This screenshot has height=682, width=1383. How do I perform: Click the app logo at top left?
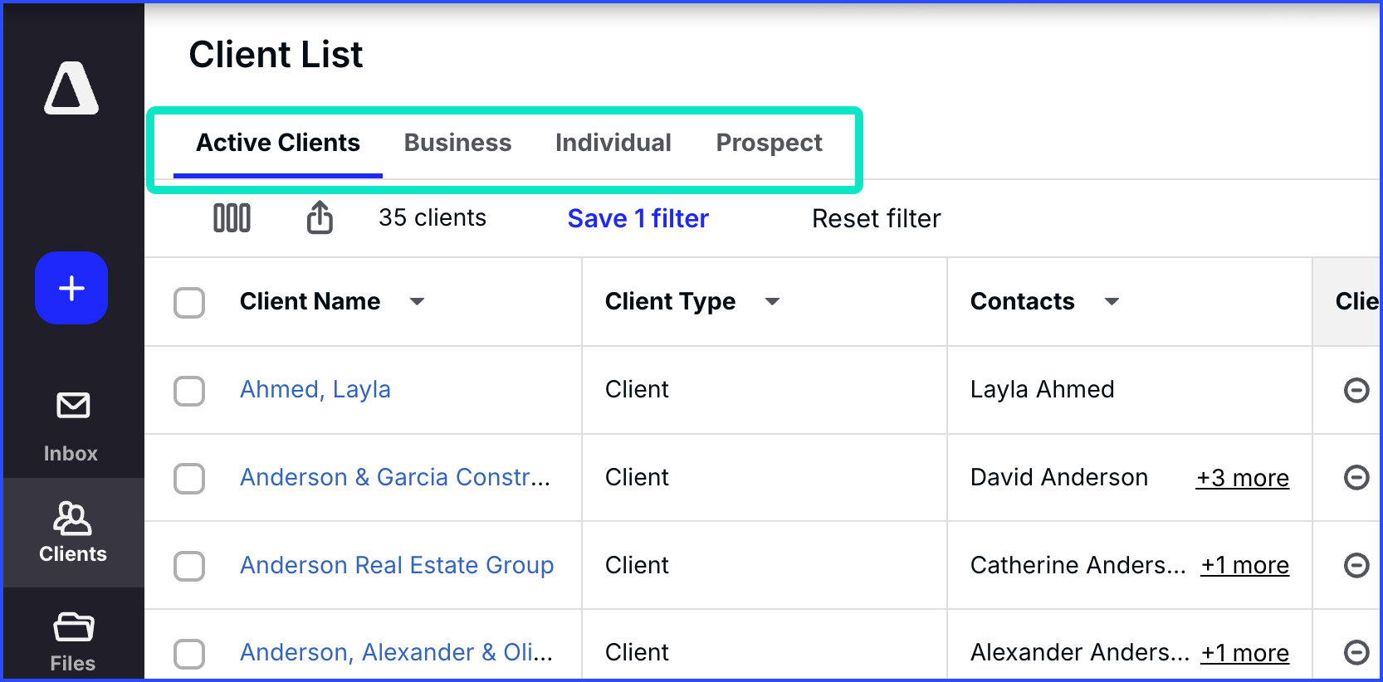[x=71, y=88]
